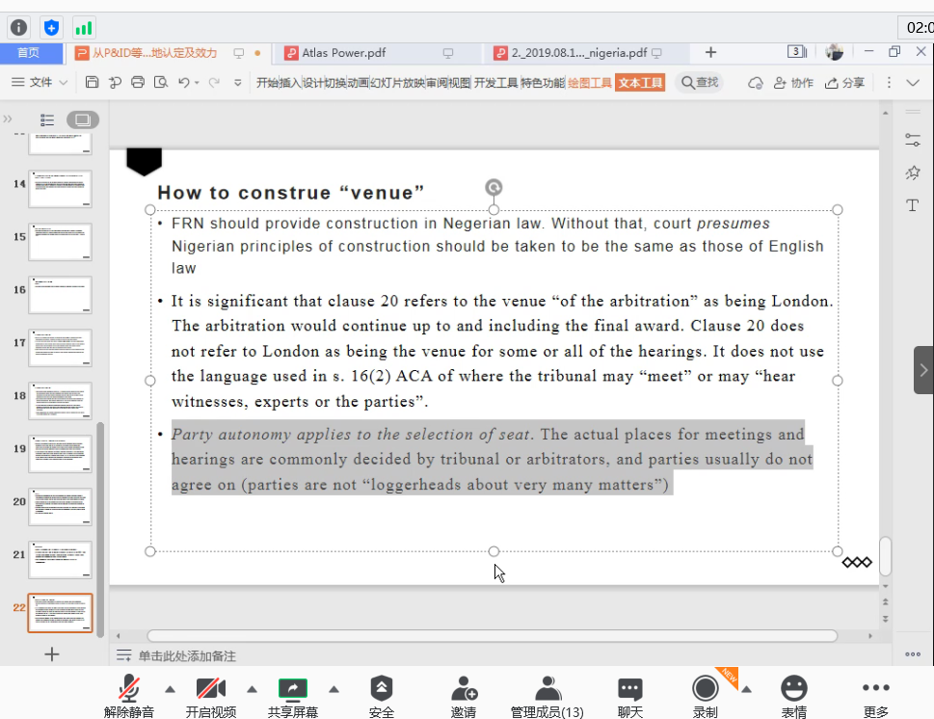Click the undo arrow icon

coord(183,83)
